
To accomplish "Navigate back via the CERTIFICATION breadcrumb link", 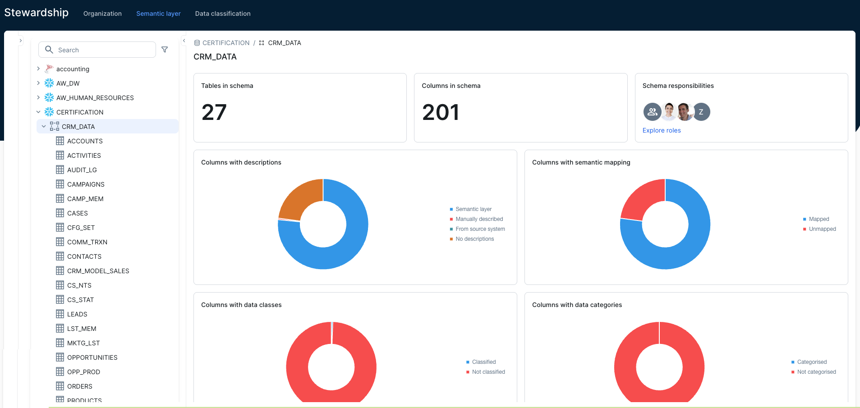I will pos(225,42).
